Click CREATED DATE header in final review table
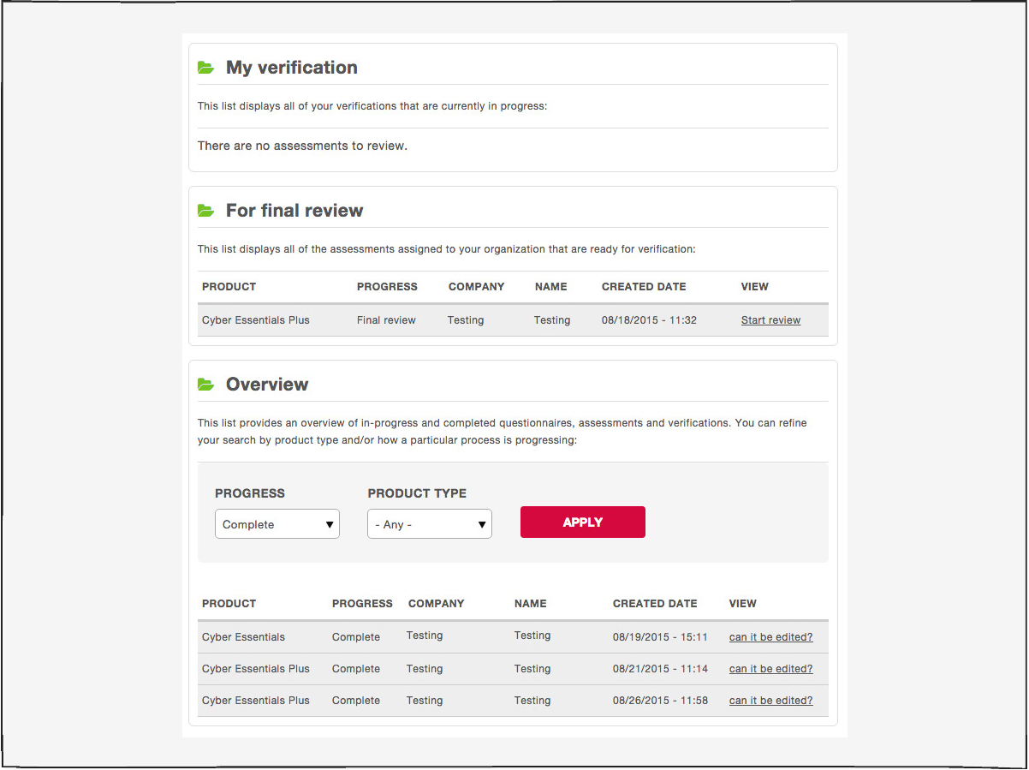Screen dimensions: 1029x770 (644, 287)
